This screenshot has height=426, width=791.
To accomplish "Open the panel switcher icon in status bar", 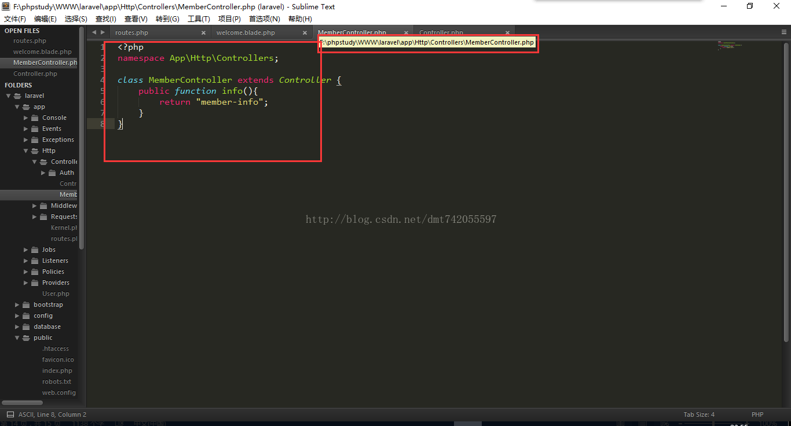I will tap(10, 414).
